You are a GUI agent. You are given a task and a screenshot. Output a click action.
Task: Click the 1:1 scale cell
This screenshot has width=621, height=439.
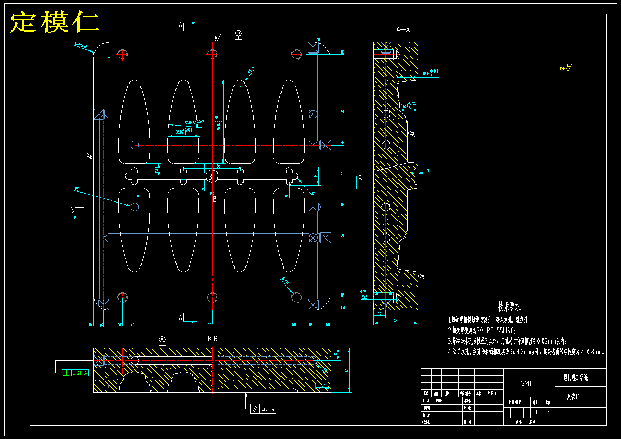[x=548, y=412]
